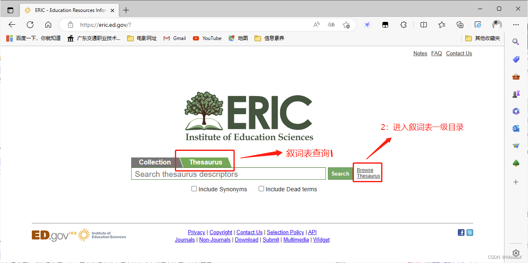The image size is (528, 263).
Task: Open Browse Thesaurus link
Action: tap(368, 173)
